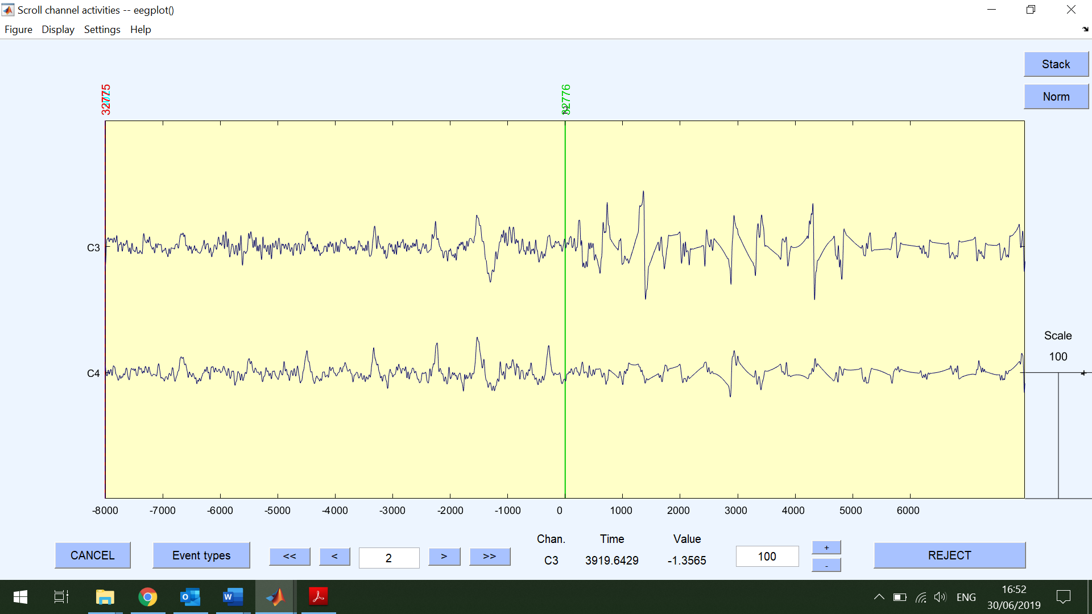Open the notification center icon
The image size is (1092, 614).
point(1064,597)
